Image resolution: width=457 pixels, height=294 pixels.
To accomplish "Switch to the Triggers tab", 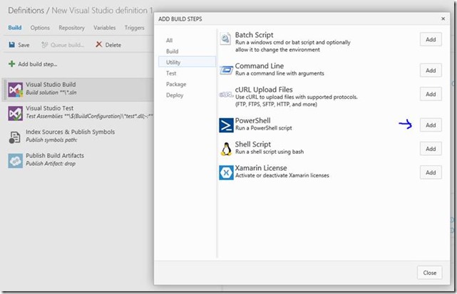I will point(134,28).
